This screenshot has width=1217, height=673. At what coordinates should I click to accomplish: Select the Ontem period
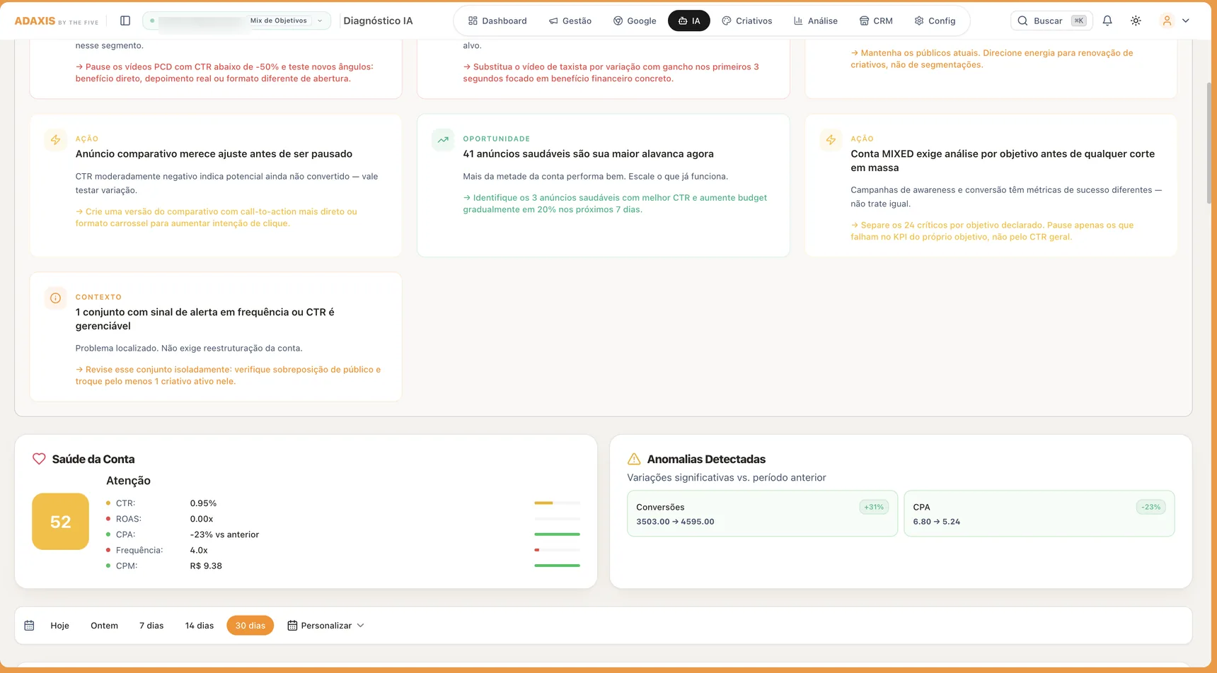click(x=104, y=626)
